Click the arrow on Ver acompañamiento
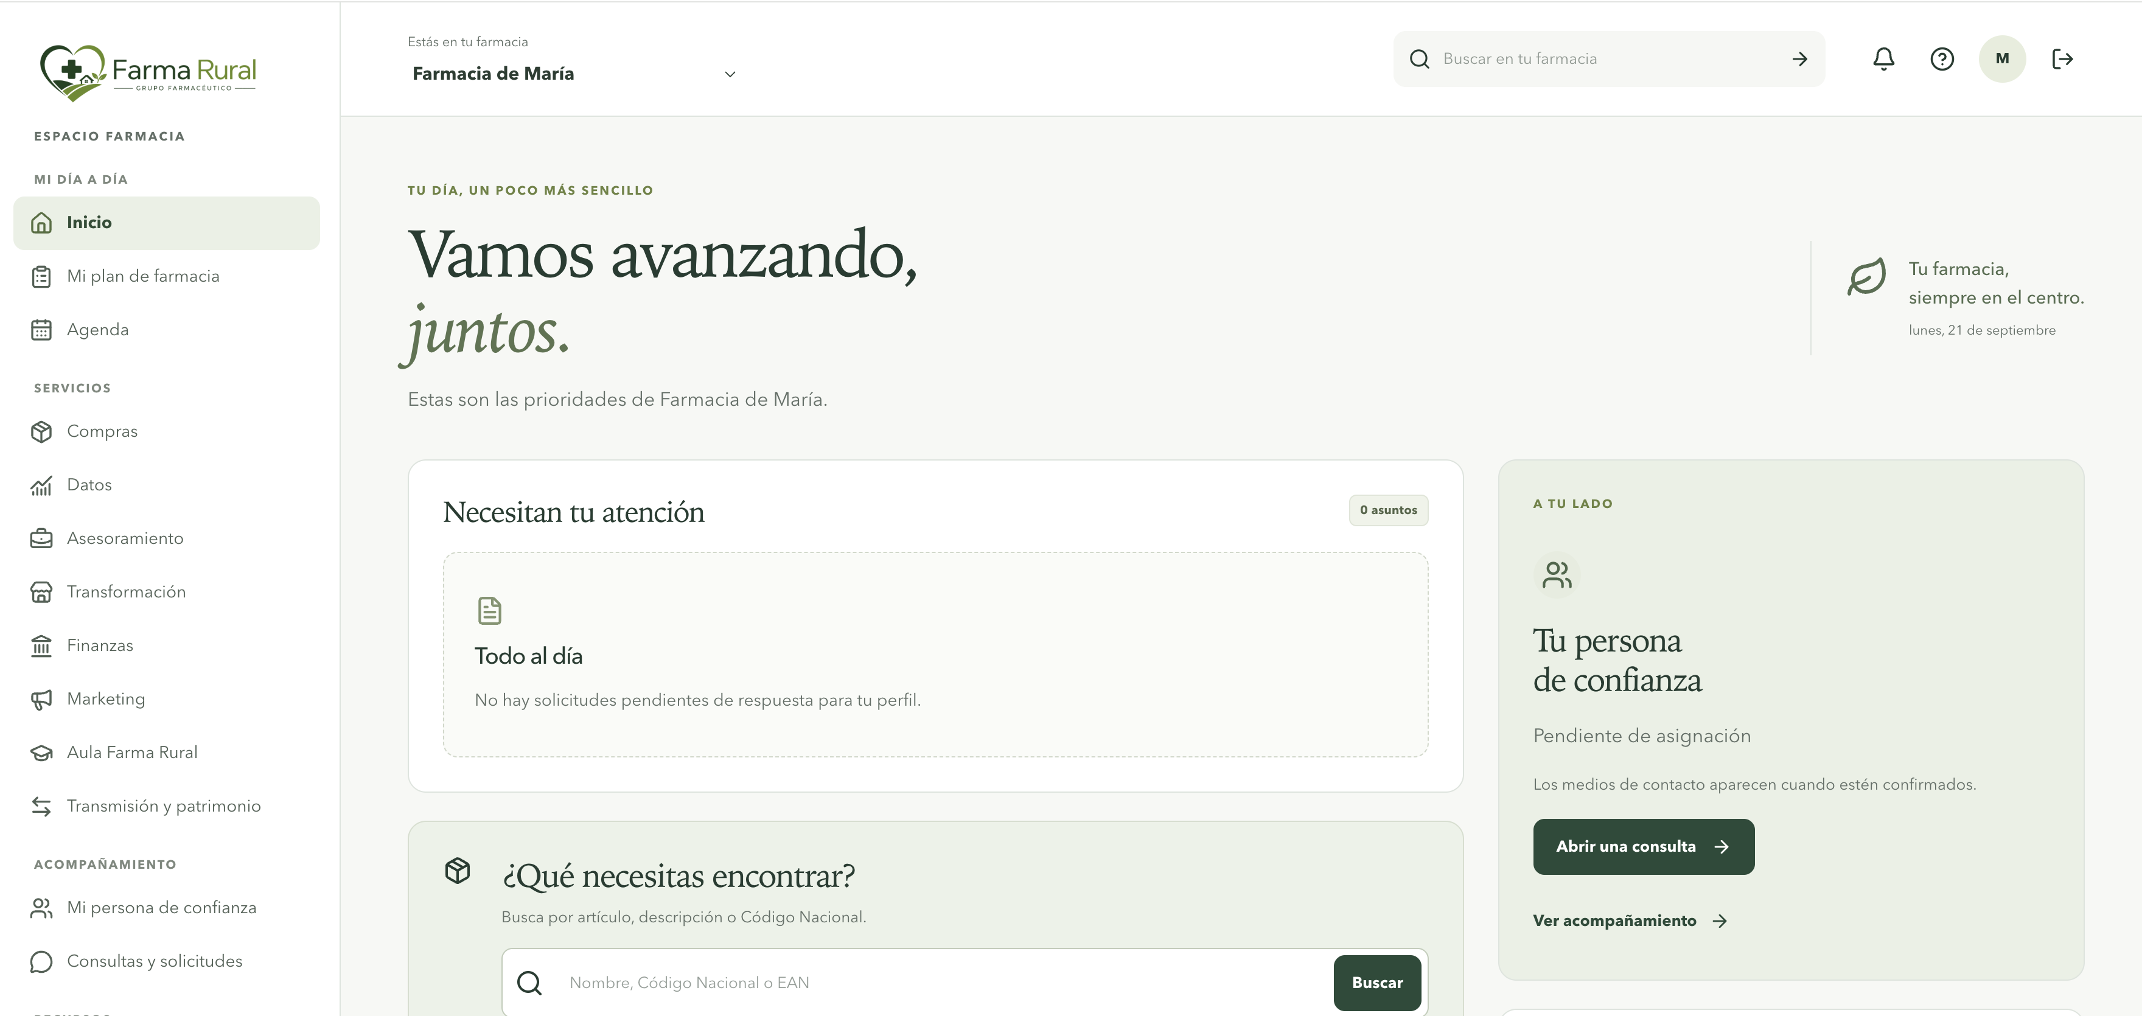 tap(1720, 920)
